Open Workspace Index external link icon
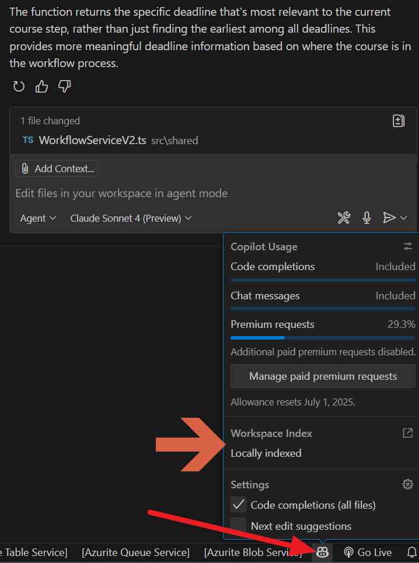Viewport: 419px width, 563px height. coord(408,433)
